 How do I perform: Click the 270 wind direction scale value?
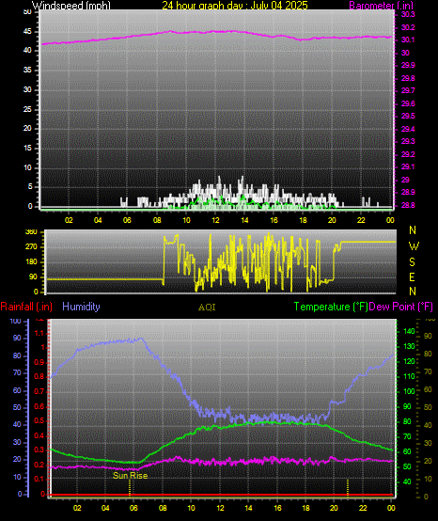tap(31, 247)
